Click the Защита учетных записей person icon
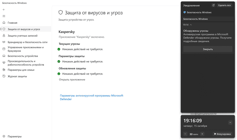This screenshot has width=237, height=140. tap(4, 35)
